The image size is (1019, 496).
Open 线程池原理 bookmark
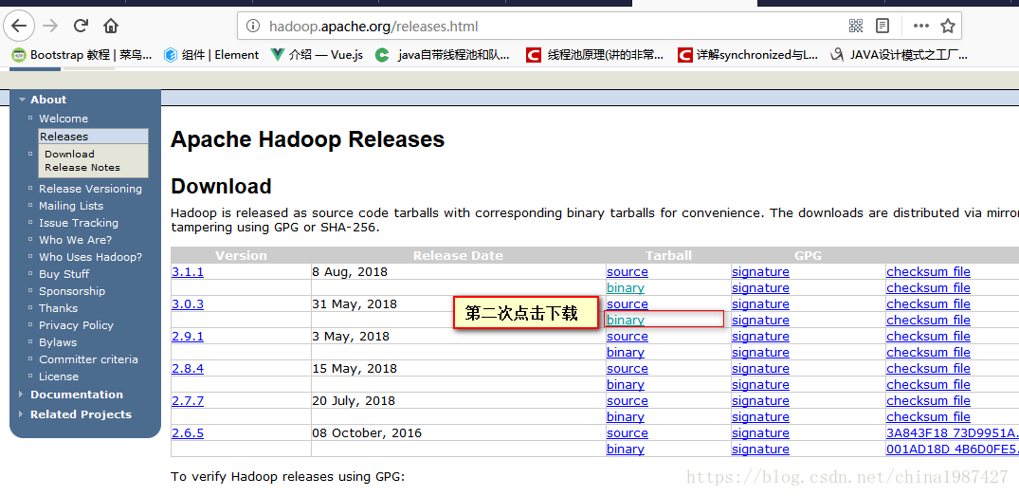tap(594, 55)
